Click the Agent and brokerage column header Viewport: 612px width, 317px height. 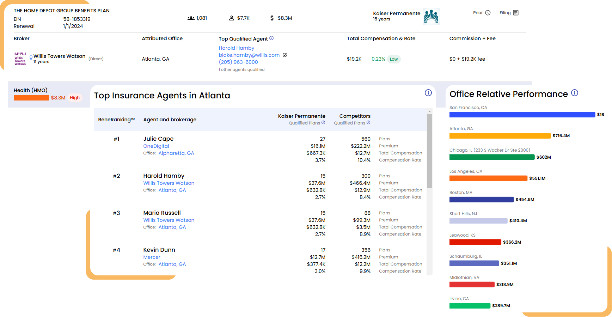[170, 120]
